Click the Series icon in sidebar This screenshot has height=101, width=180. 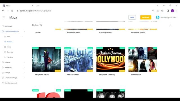click(x=5, y=47)
